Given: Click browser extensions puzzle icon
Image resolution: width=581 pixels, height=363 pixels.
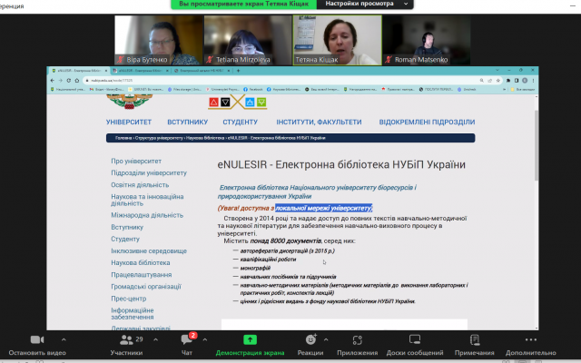Looking at the screenshot, I should point(508,81).
